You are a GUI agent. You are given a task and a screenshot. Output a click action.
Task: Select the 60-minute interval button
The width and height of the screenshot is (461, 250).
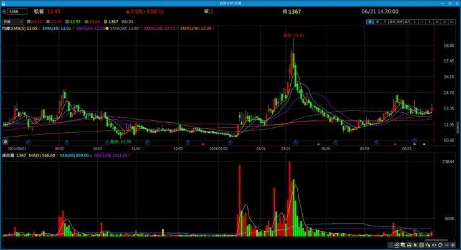pyautogui.click(x=452, y=22)
